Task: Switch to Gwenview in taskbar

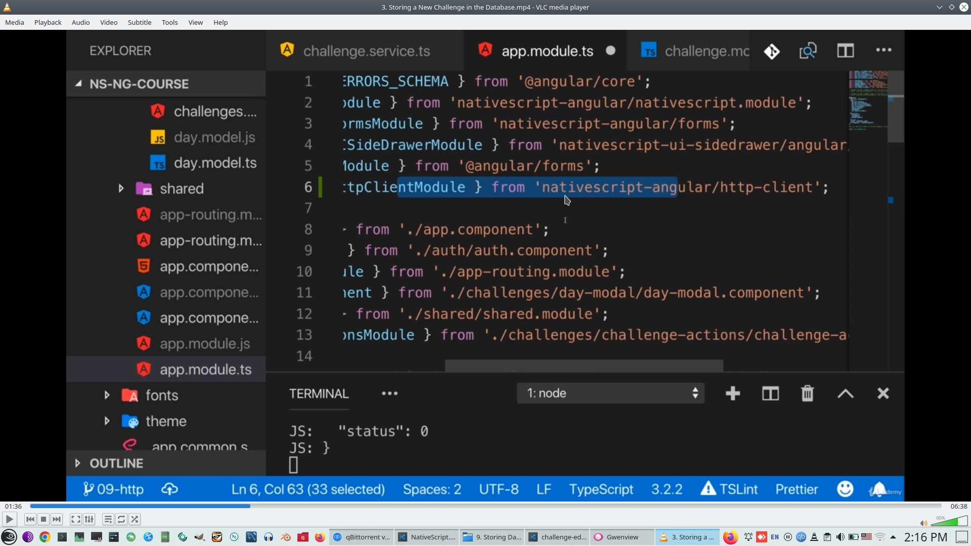Action: click(622, 537)
